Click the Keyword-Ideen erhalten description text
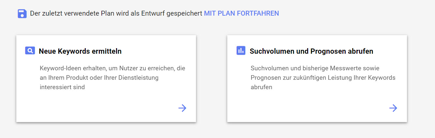The image size is (435, 138). coord(112,78)
